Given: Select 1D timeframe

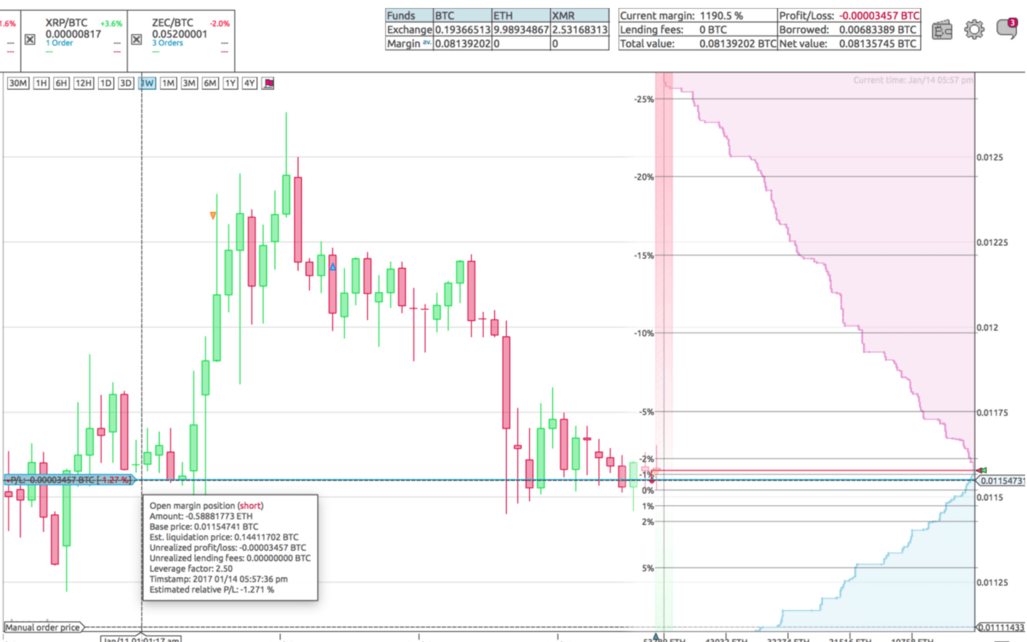Looking at the screenshot, I should coord(106,83).
